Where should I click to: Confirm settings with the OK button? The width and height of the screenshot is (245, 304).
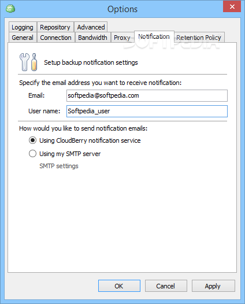[x=119, y=286]
